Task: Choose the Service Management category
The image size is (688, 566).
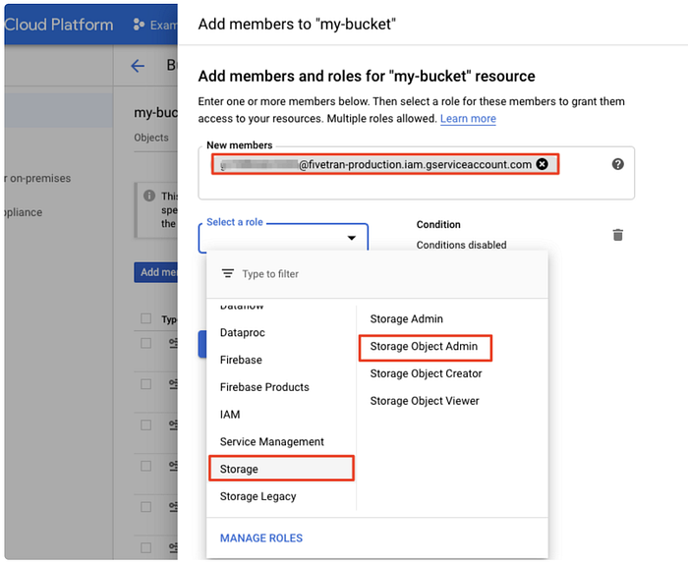Action: point(271,441)
